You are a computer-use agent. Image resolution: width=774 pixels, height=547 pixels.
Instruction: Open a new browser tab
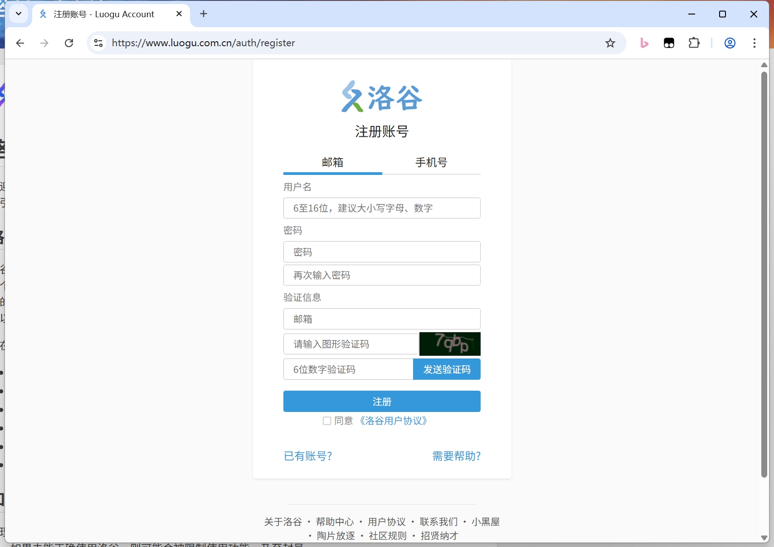coord(204,14)
